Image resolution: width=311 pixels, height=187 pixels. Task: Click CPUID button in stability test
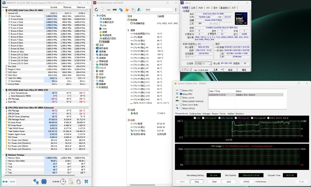pos(246,182)
